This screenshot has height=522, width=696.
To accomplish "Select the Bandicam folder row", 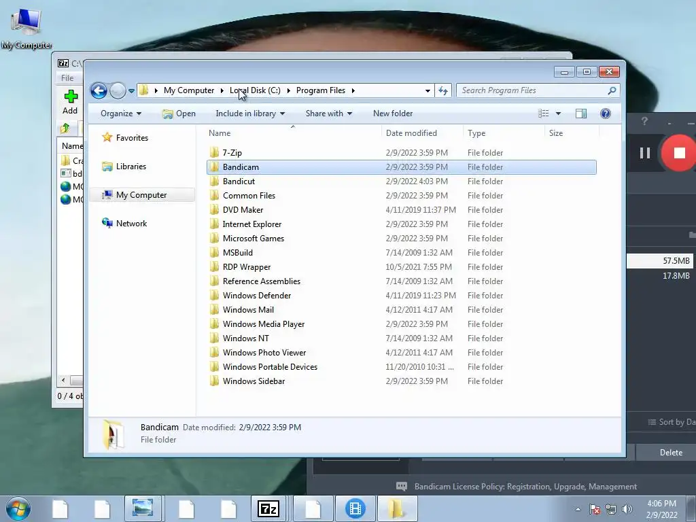I will pos(401,167).
